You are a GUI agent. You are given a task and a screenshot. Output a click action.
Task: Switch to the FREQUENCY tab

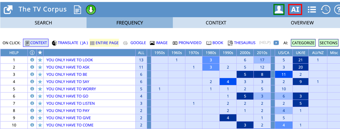pos(130,23)
